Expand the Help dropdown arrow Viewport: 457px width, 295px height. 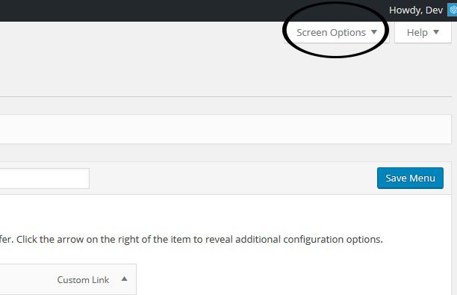tap(436, 32)
